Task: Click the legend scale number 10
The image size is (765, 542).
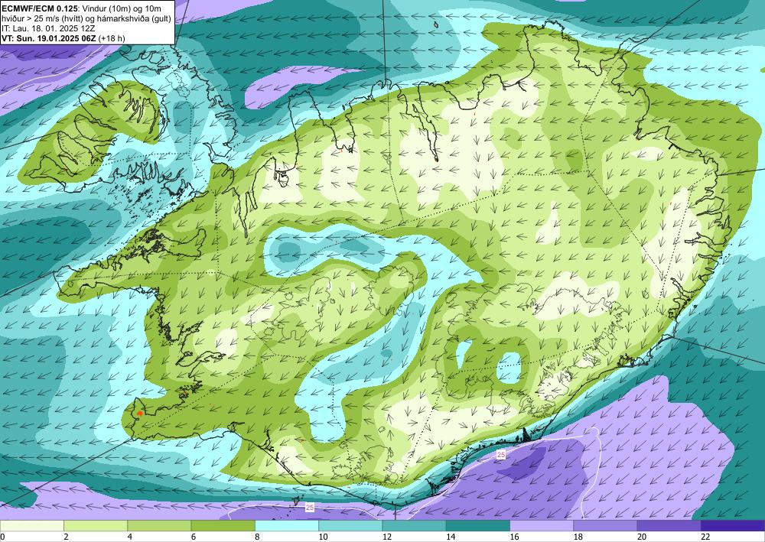Action: (x=323, y=537)
